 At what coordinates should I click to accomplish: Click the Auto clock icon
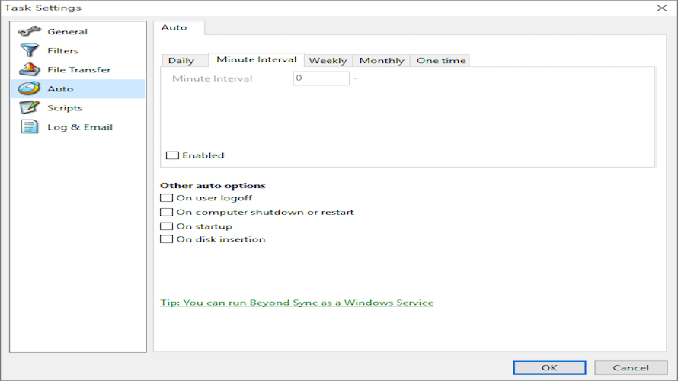pos(29,89)
